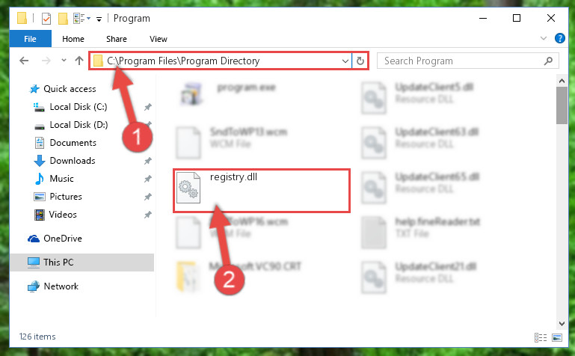Click the New Folder icon in quick access toolbar
The image size is (575, 356).
63,19
